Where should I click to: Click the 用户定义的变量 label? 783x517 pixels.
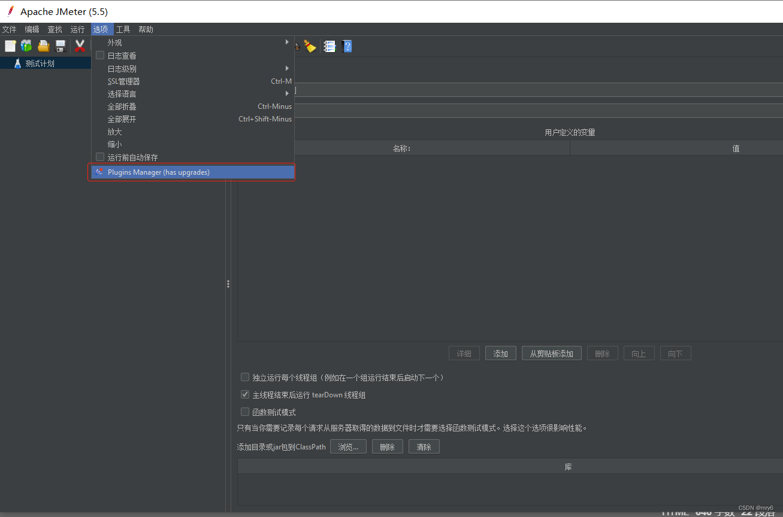570,132
